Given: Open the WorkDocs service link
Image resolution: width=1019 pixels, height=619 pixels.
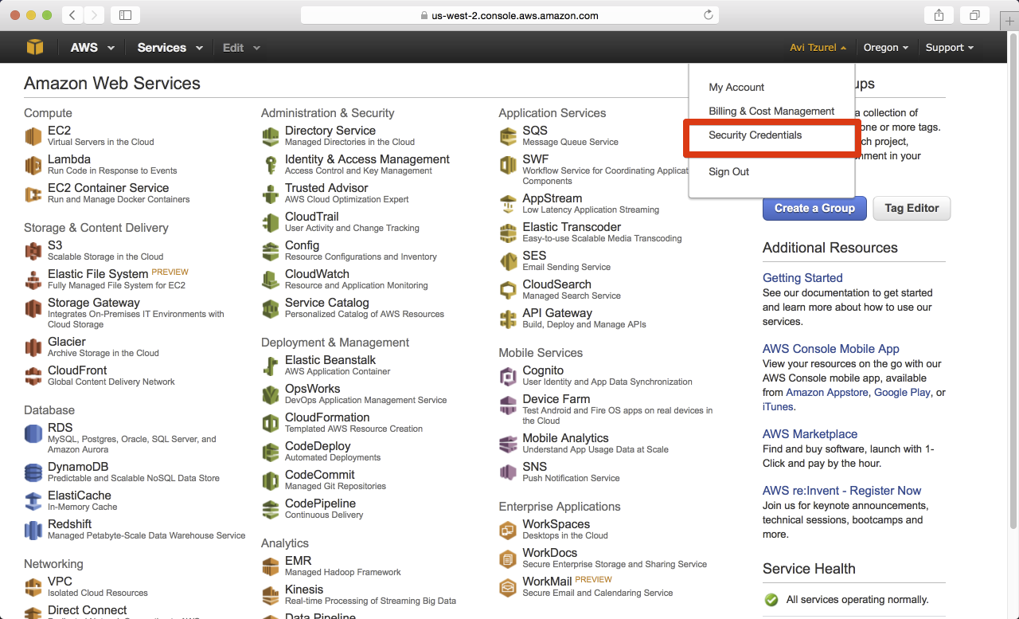Looking at the screenshot, I should point(550,553).
